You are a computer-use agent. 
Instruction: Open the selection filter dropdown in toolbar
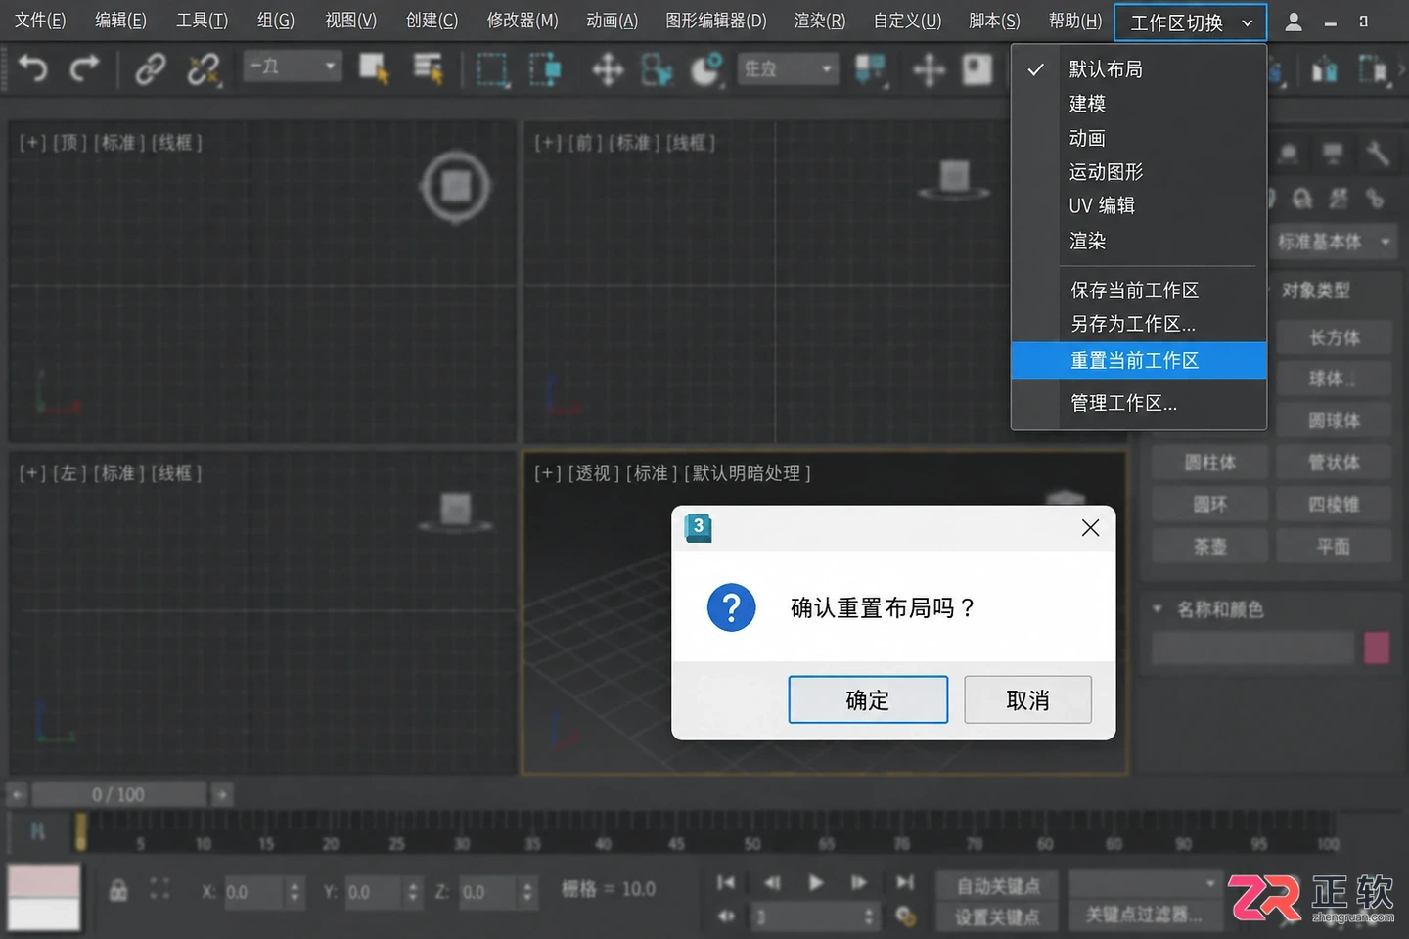294,67
